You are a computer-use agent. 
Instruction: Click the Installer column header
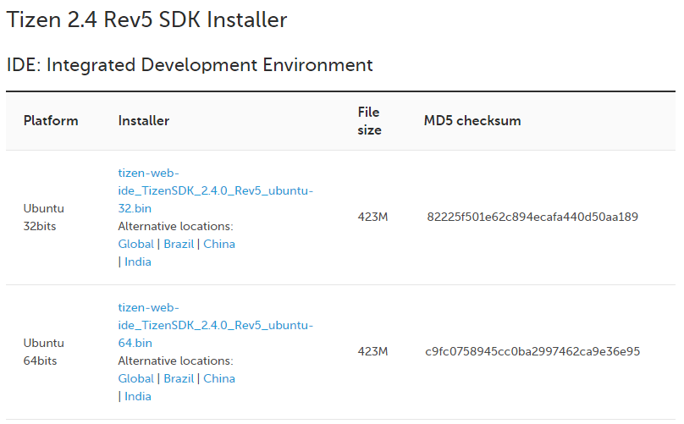point(144,120)
